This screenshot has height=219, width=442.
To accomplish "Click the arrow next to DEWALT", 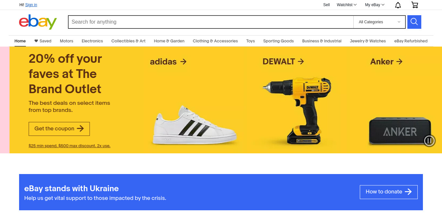I will coord(301,61).
